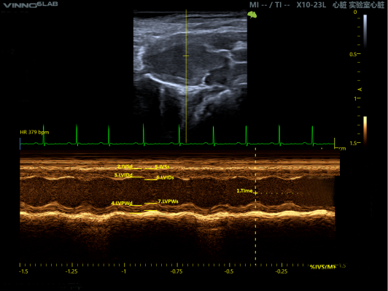388x291 pixels.
Task: Click the HR 379 bpm readout
Action: (x=34, y=132)
